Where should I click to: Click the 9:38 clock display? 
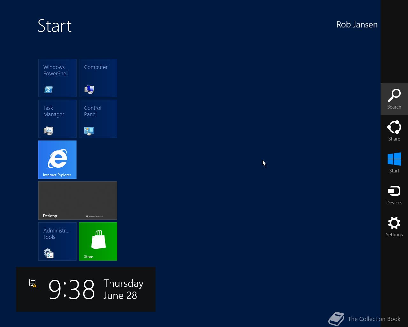pyautogui.click(x=72, y=289)
